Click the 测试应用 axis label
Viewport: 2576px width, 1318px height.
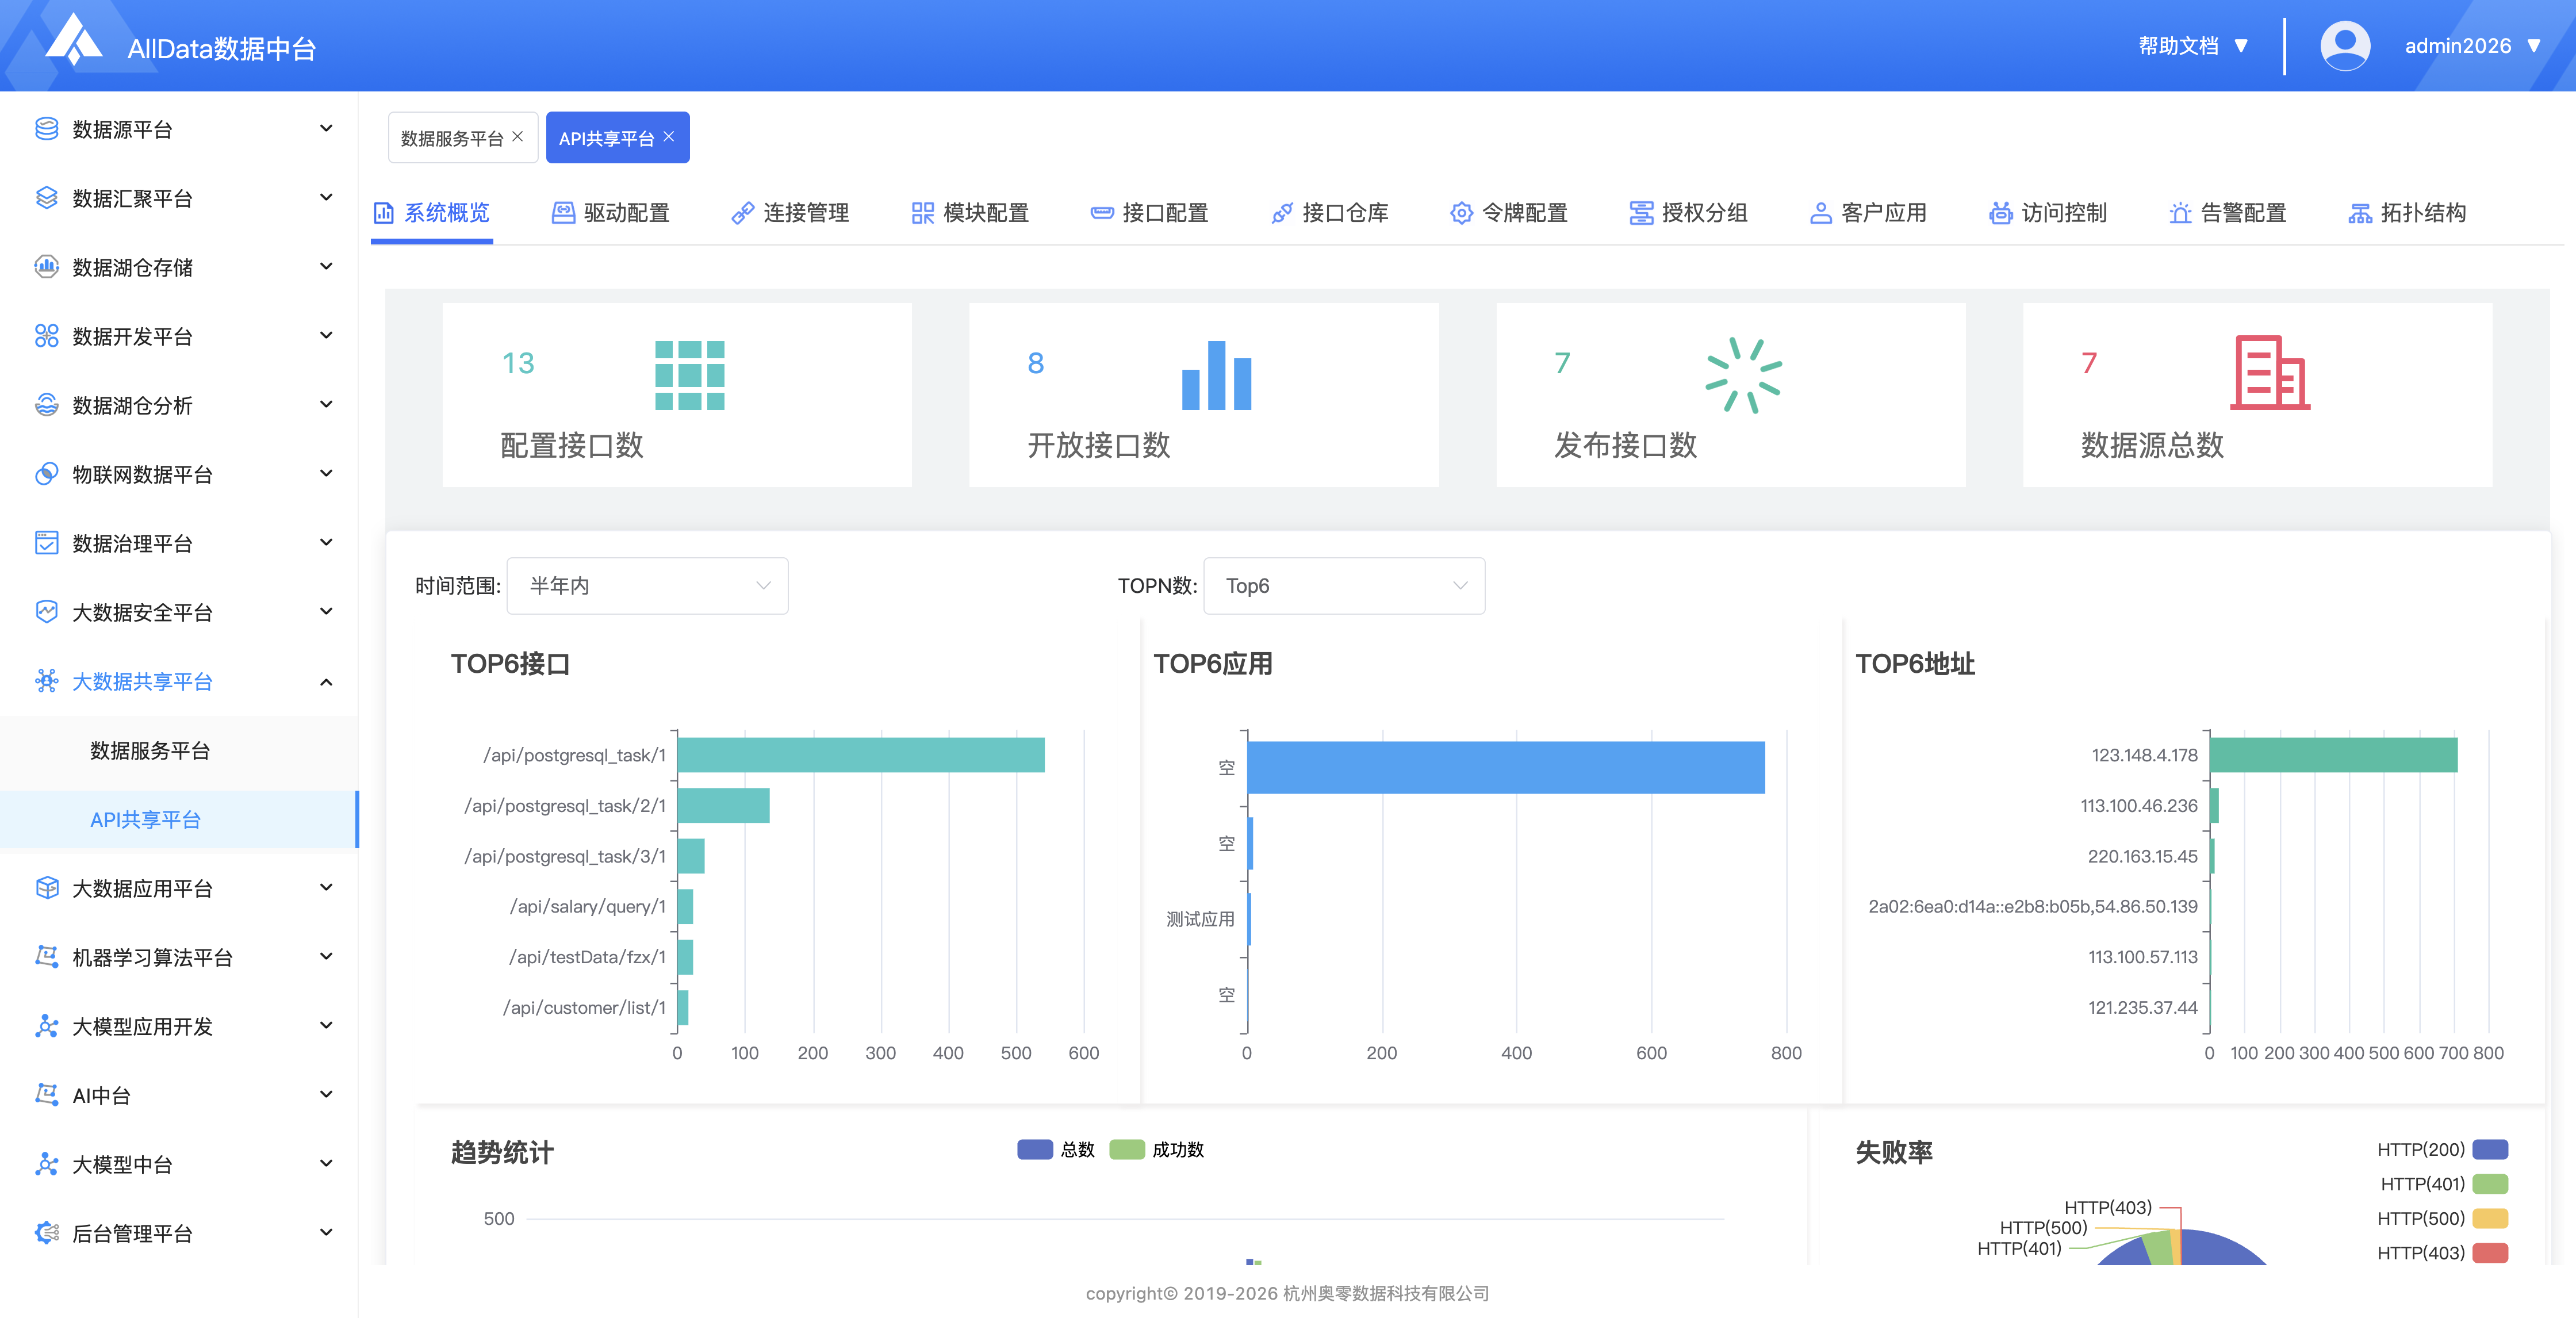(x=1200, y=919)
